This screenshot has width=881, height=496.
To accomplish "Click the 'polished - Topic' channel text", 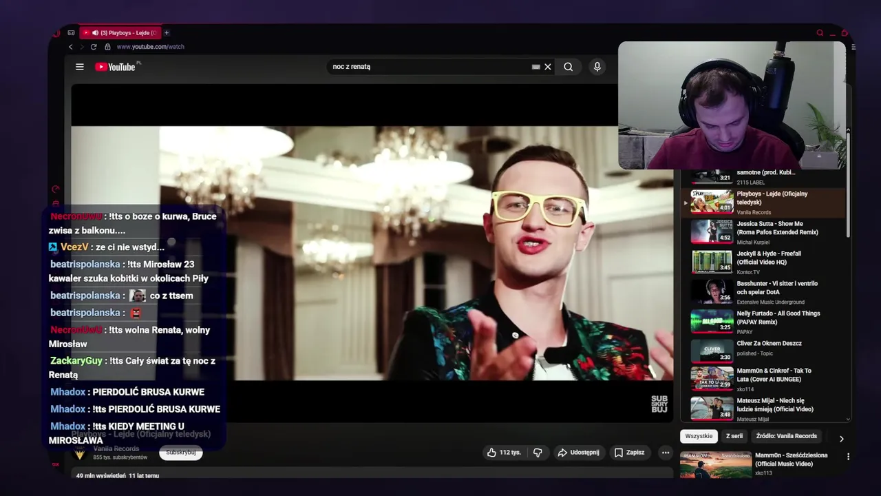I will tap(754, 353).
